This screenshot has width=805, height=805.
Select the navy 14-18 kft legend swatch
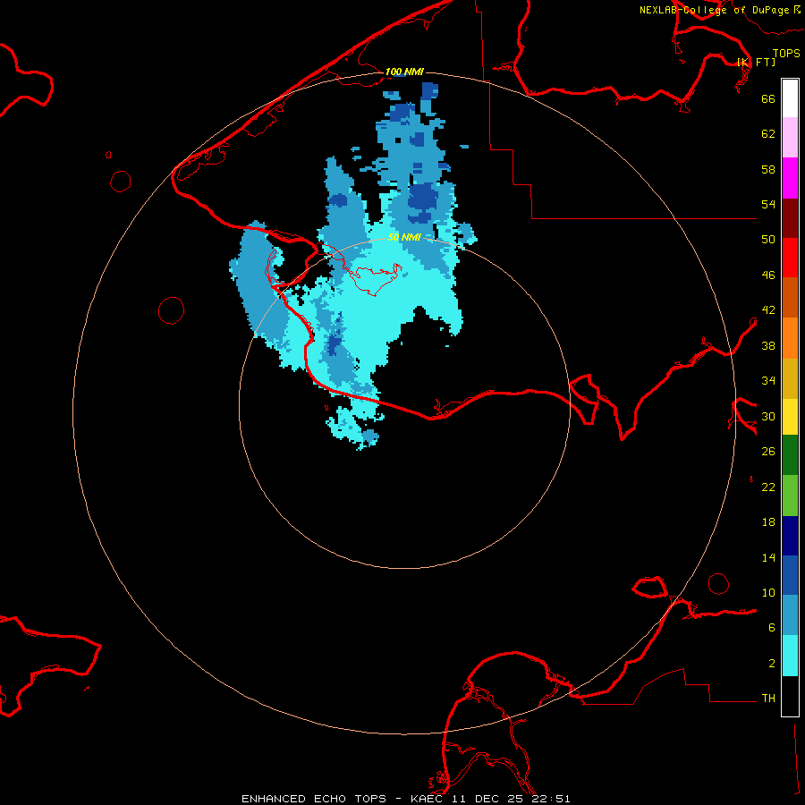tap(790, 536)
